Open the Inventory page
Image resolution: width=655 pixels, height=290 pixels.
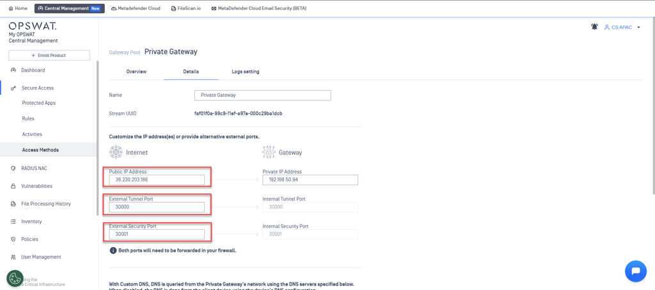32,222
